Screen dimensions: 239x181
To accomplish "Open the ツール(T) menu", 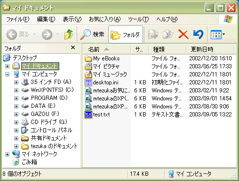I will tap(138, 19).
